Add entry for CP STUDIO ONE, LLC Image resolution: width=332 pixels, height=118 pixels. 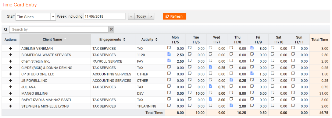point(11,74)
